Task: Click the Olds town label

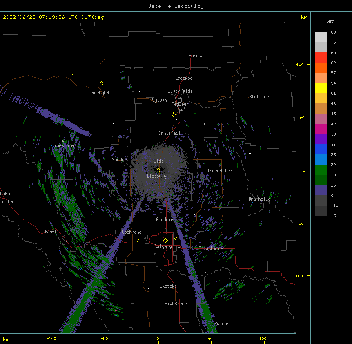Action: click(x=158, y=161)
